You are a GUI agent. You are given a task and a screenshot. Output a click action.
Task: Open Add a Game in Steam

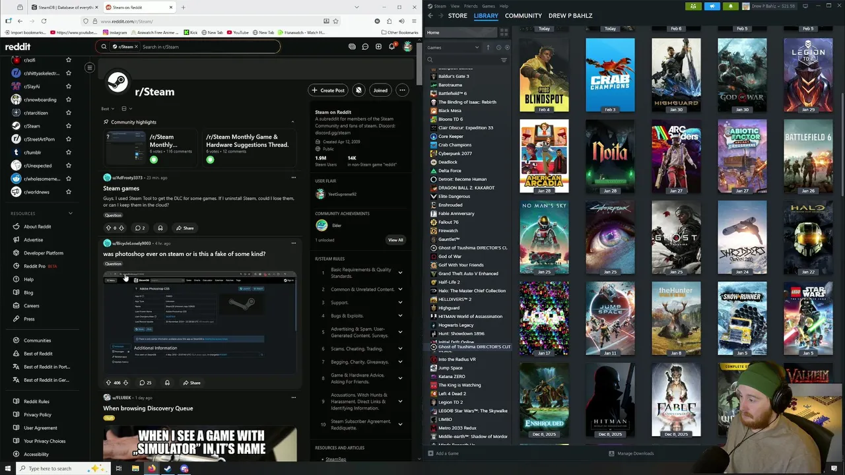point(443,453)
